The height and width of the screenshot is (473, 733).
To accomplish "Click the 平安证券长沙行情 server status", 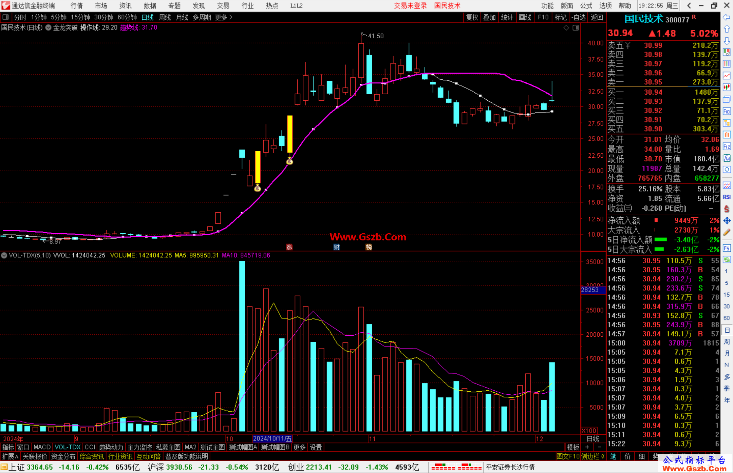I will [x=510, y=467].
